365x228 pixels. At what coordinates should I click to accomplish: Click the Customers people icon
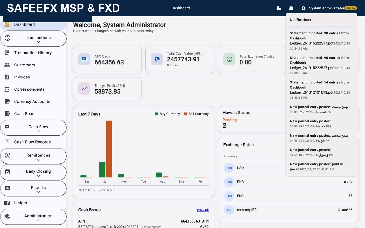pyautogui.click(x=7, y=65)
